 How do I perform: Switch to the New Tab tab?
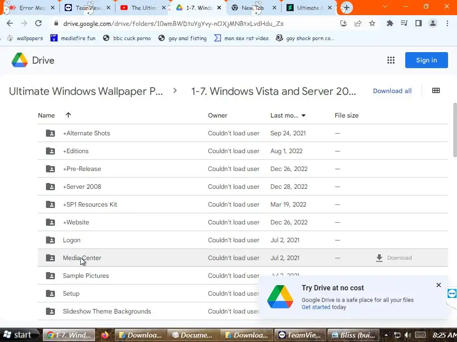click(253, 8)
